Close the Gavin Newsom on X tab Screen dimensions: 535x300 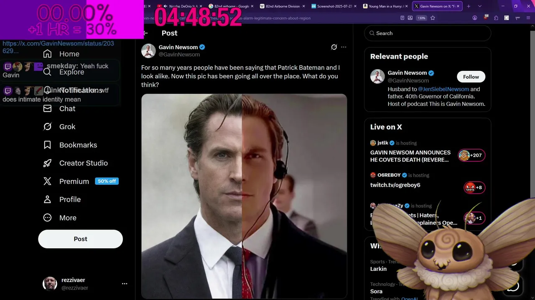[x=458, y=6]
